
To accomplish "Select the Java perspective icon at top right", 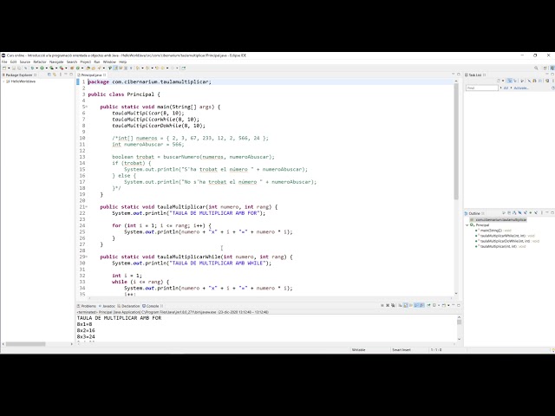I will pyautogui.click(x=552, y=68).
